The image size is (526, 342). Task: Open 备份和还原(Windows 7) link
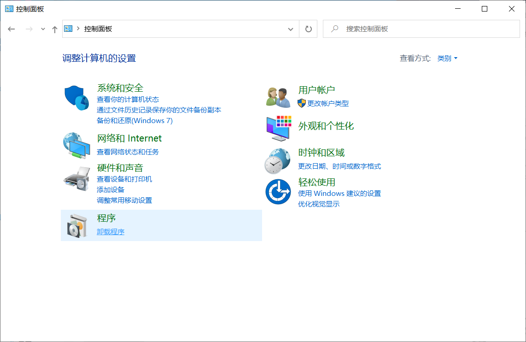(134, 120)
